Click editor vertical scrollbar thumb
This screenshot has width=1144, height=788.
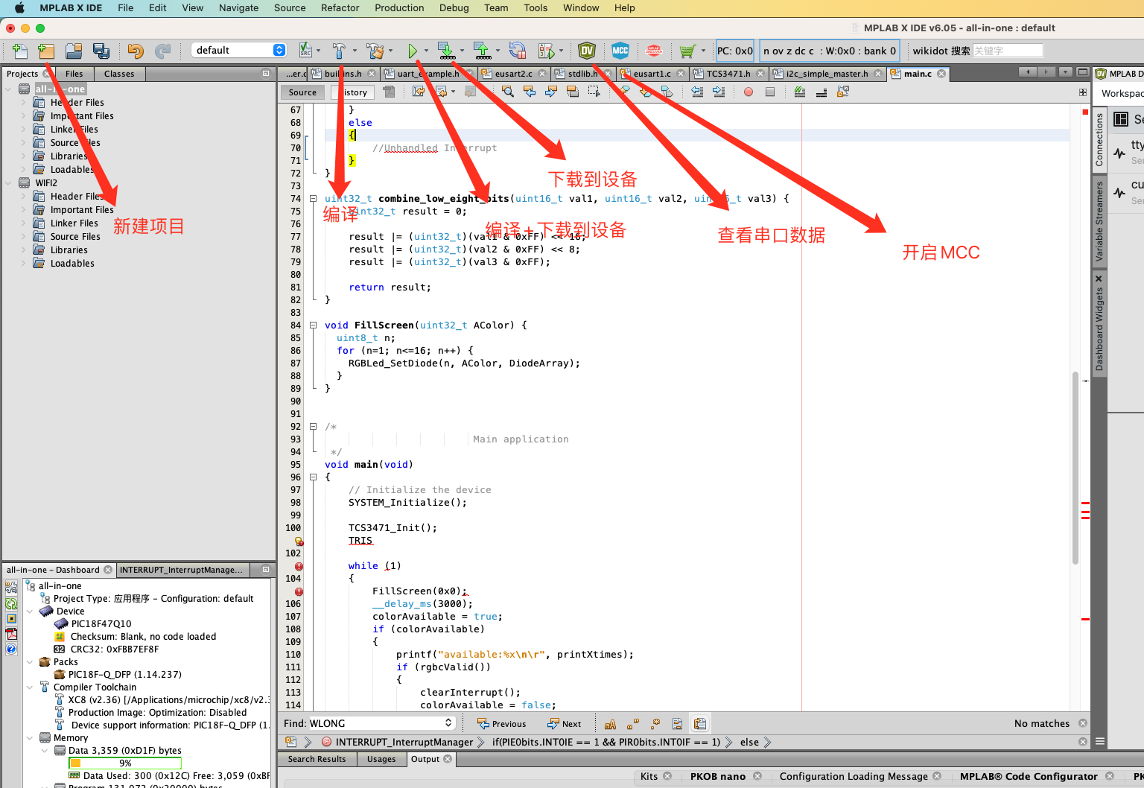click(1075, 467)
